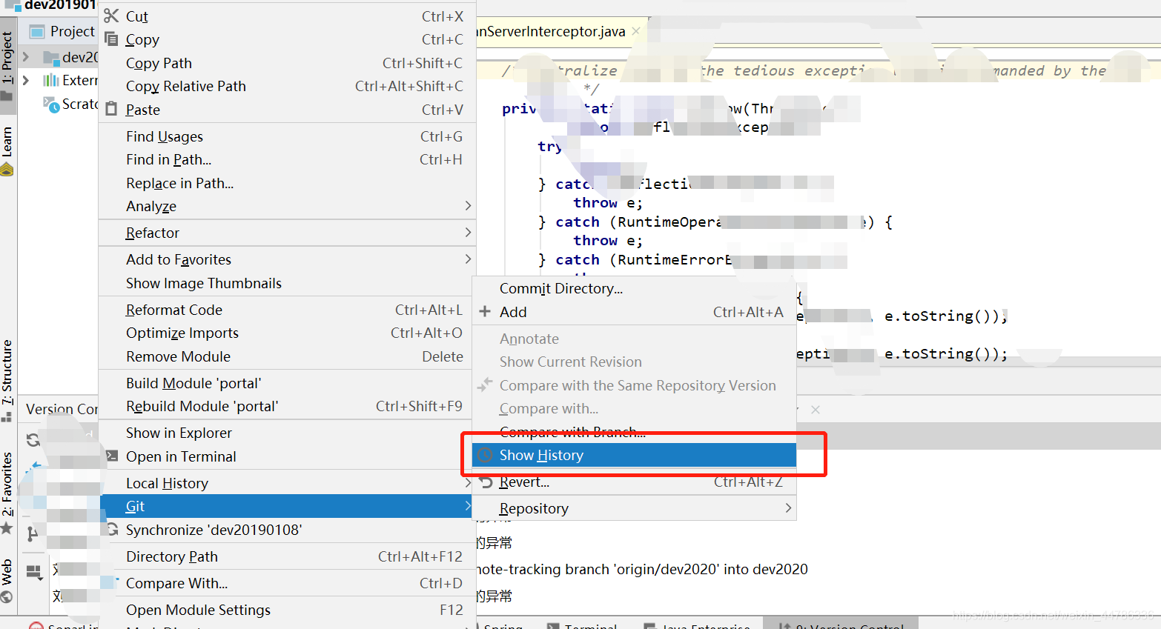Viewport: 1161px width, 629px height.
Task: Open the Git submenu
Action: tap(287, 506)
